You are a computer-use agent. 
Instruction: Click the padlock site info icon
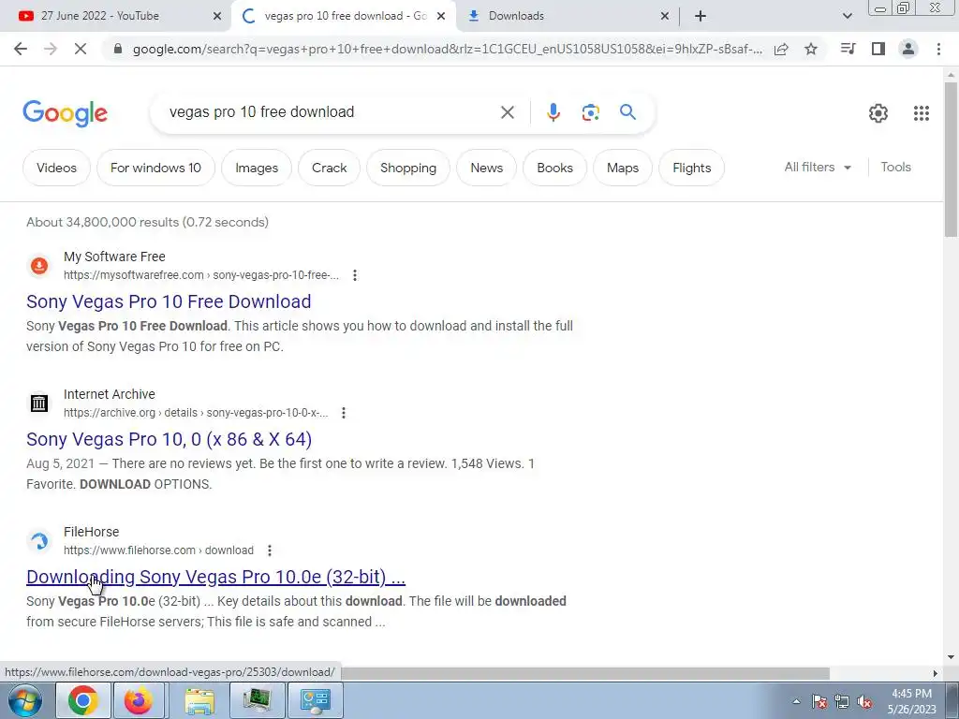(x=119, y=49)
